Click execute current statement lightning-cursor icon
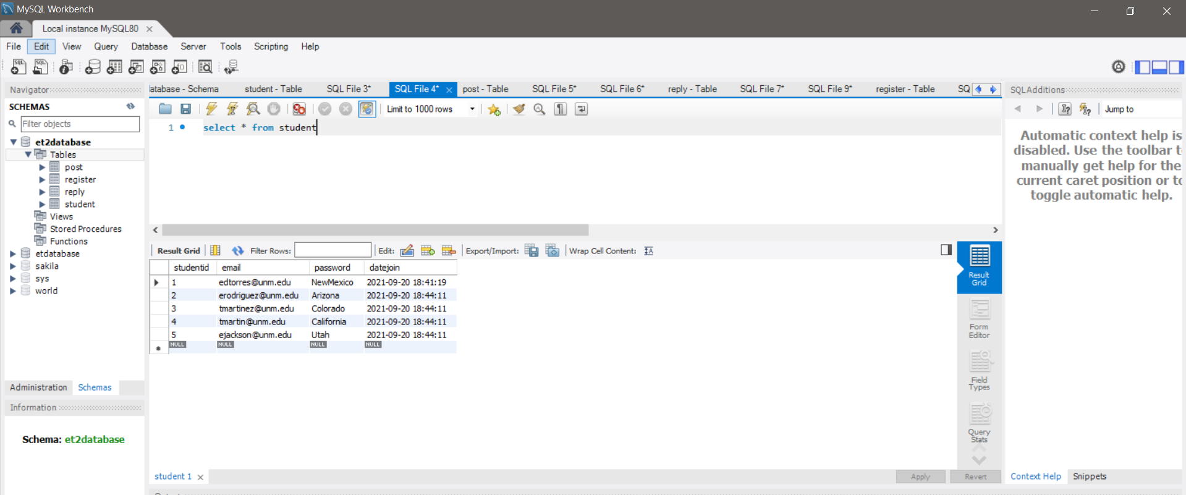Screen dimensions: 1186x495 click(232, 109)
